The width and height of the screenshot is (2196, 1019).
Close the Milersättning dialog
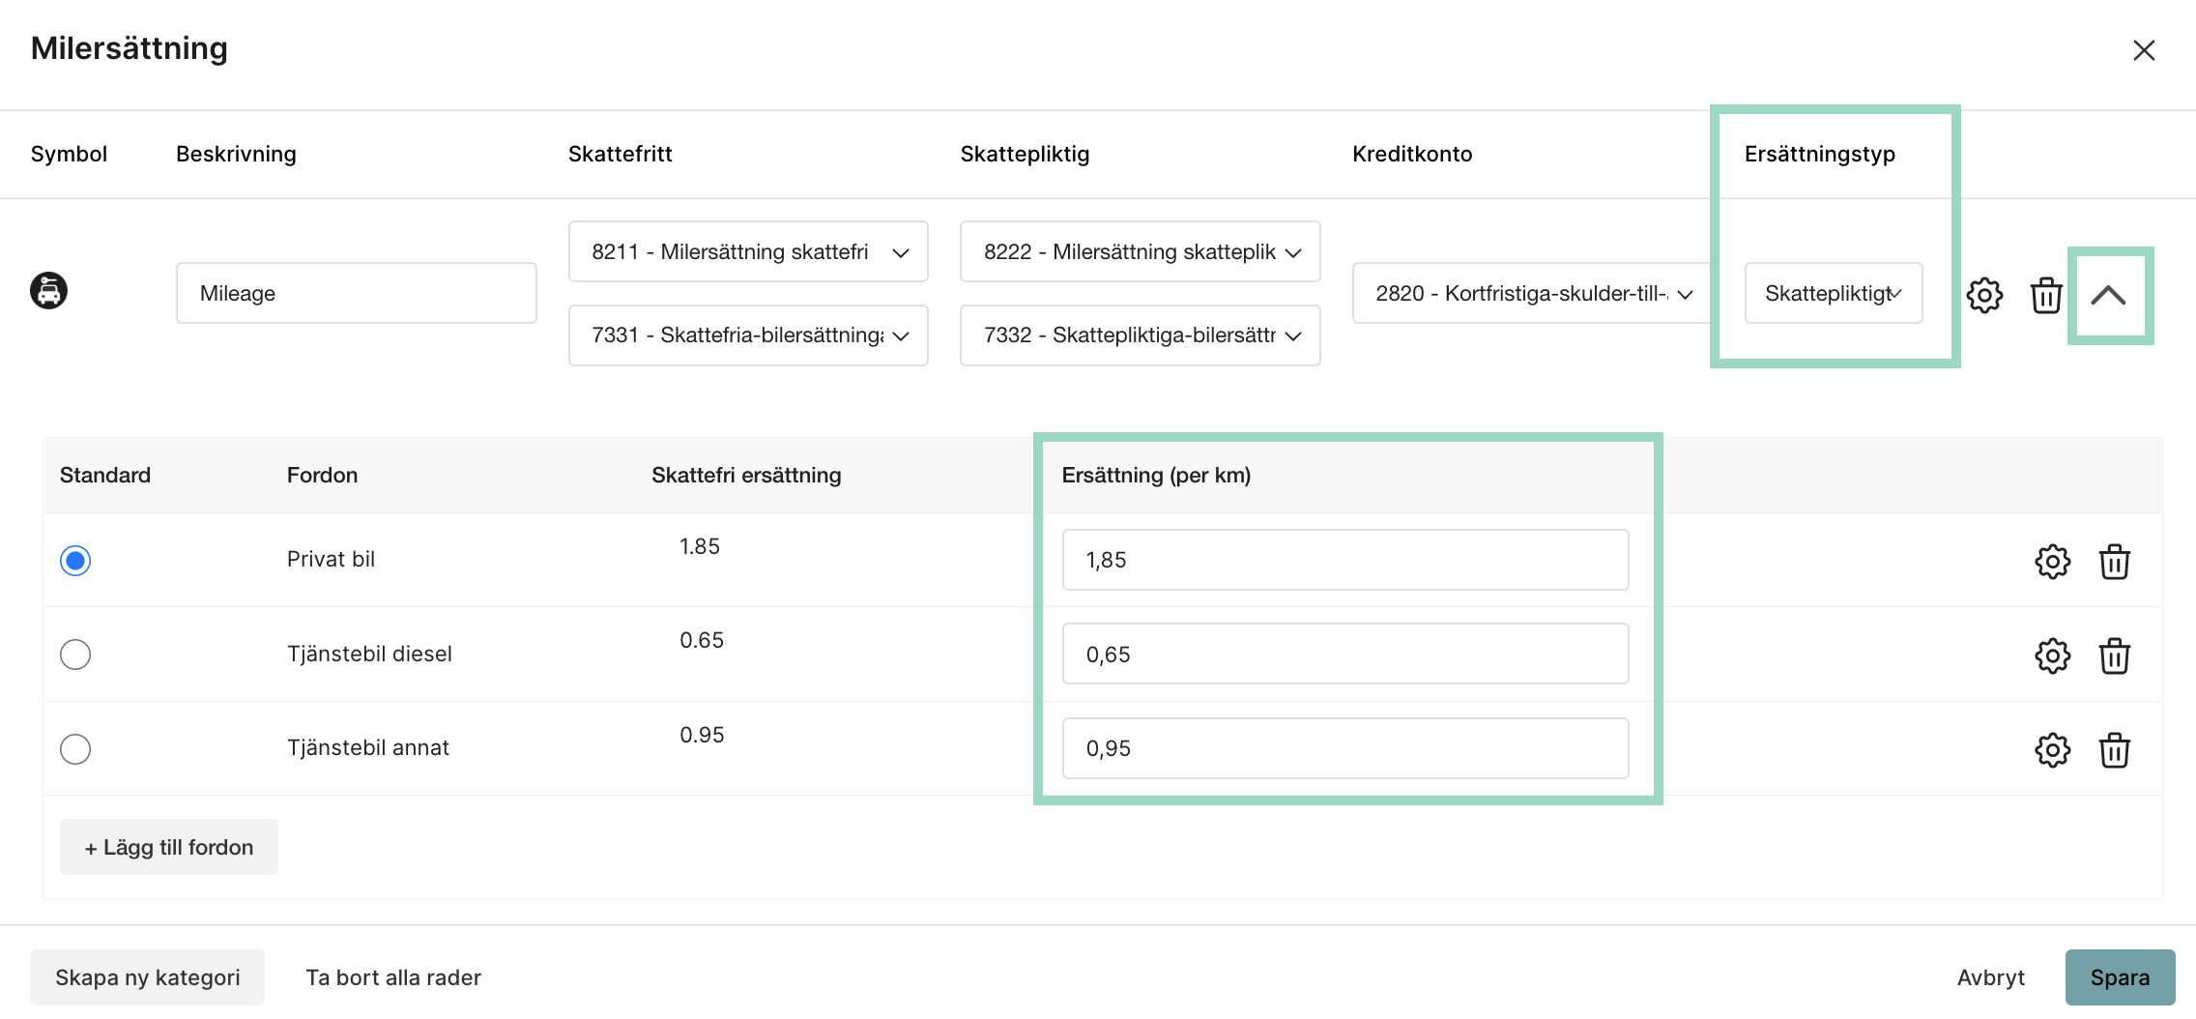[x=2144, y=50]
